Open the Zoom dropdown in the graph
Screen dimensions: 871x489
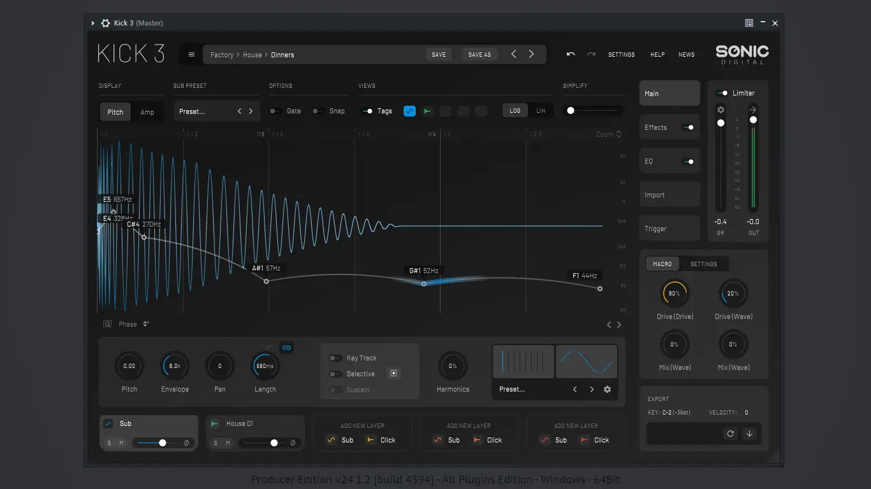609,134
